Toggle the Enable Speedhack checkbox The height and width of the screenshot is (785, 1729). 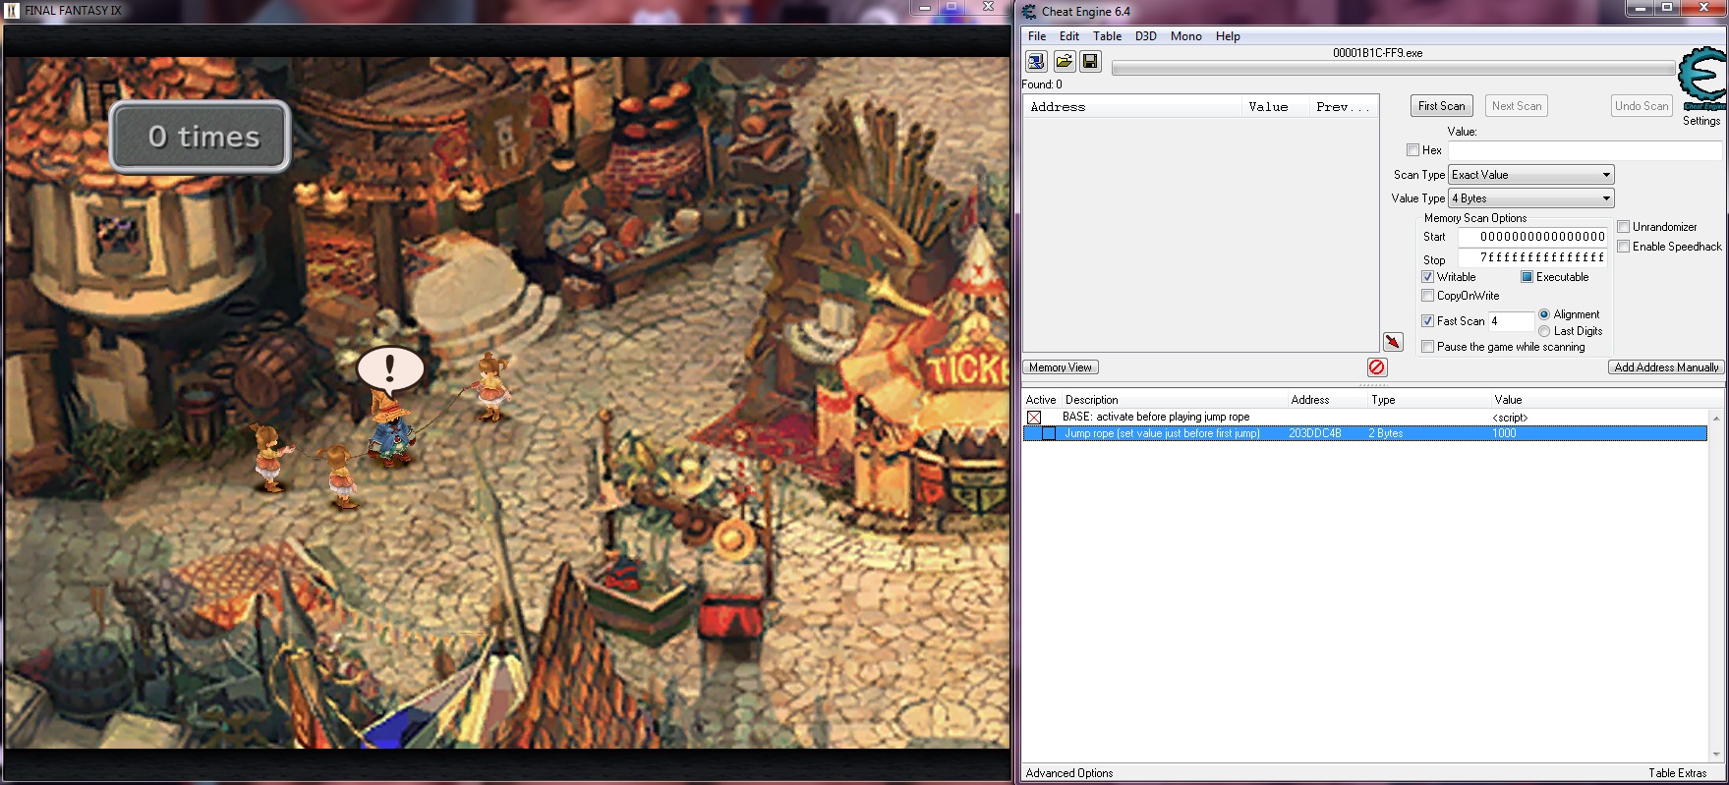[1624, 247]
